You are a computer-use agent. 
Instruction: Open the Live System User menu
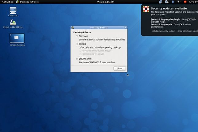(x=193, y=2)
